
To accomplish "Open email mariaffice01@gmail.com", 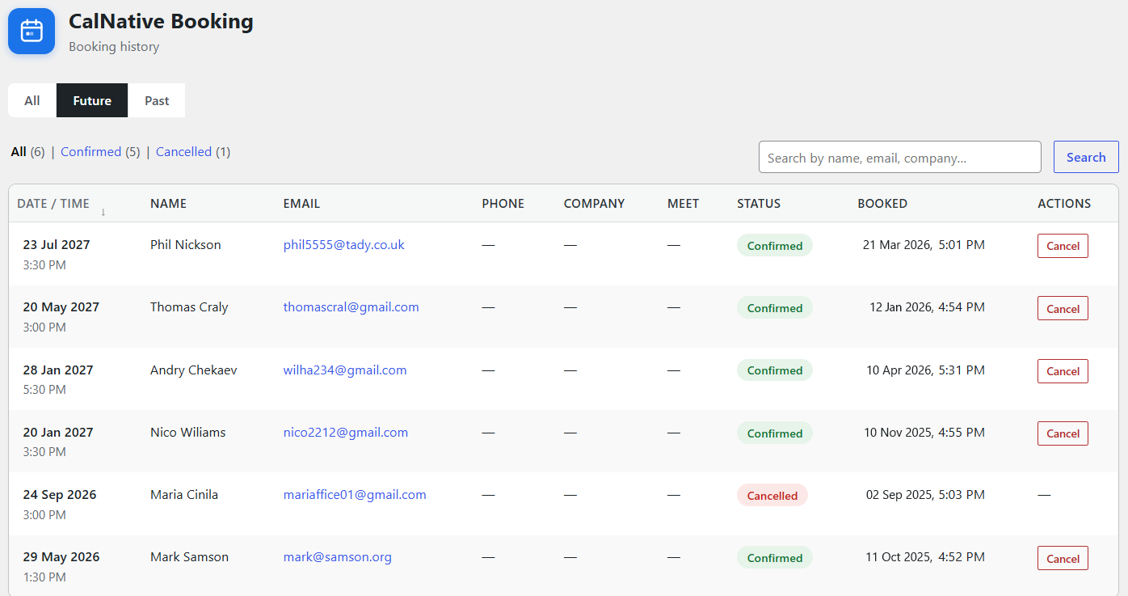I will (x=355, y=495).
